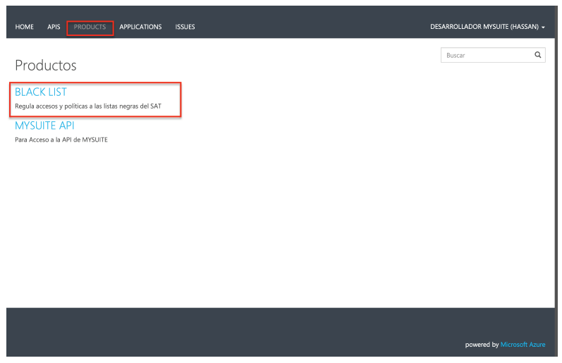This screenshot has height=363, width=562.
Task: Open the MYSUITE API product link
Action: [45, 125]
